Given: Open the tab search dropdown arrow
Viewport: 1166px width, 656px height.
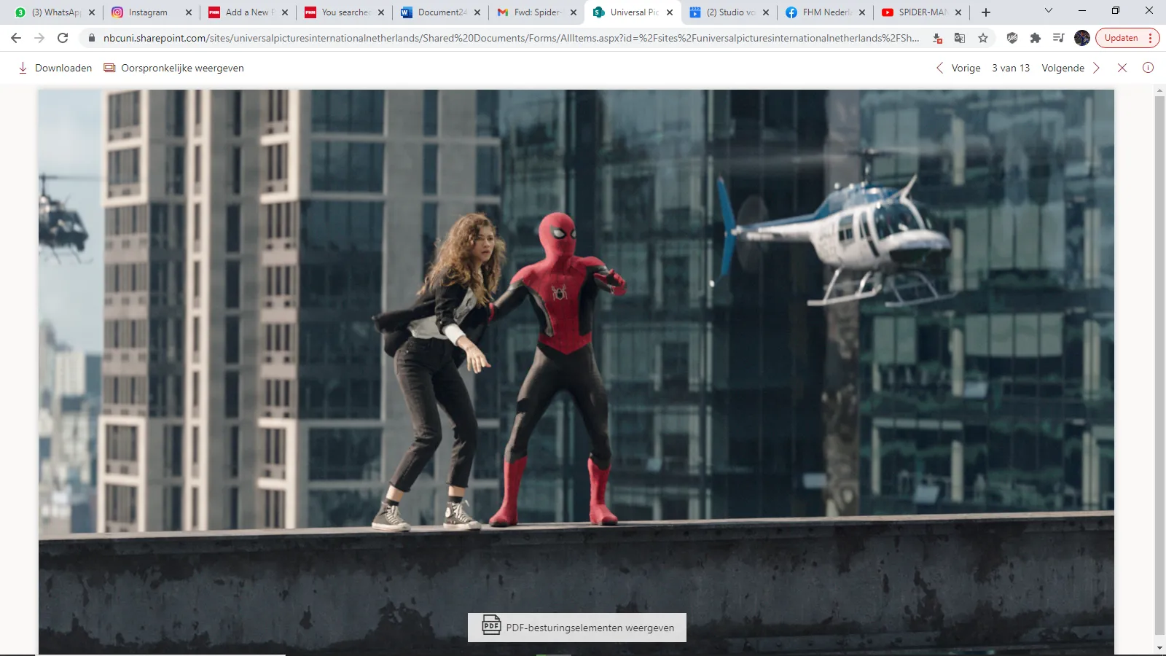Looking at the screenshot, I should [x=1049, y=10].
